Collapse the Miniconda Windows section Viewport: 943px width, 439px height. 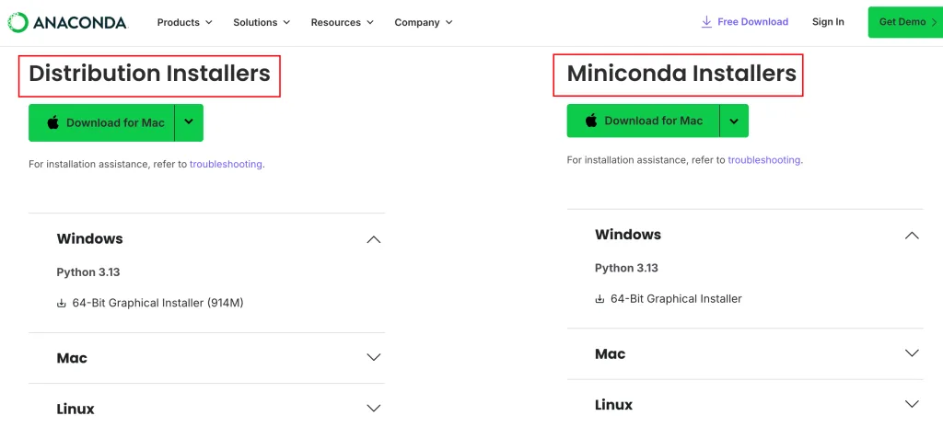912,235
